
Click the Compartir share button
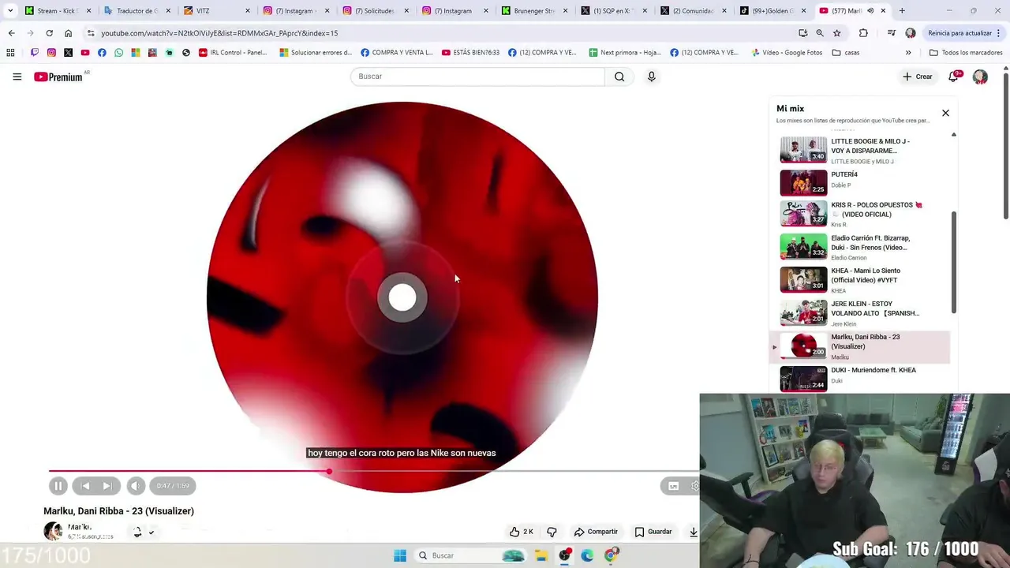(596, 532)
